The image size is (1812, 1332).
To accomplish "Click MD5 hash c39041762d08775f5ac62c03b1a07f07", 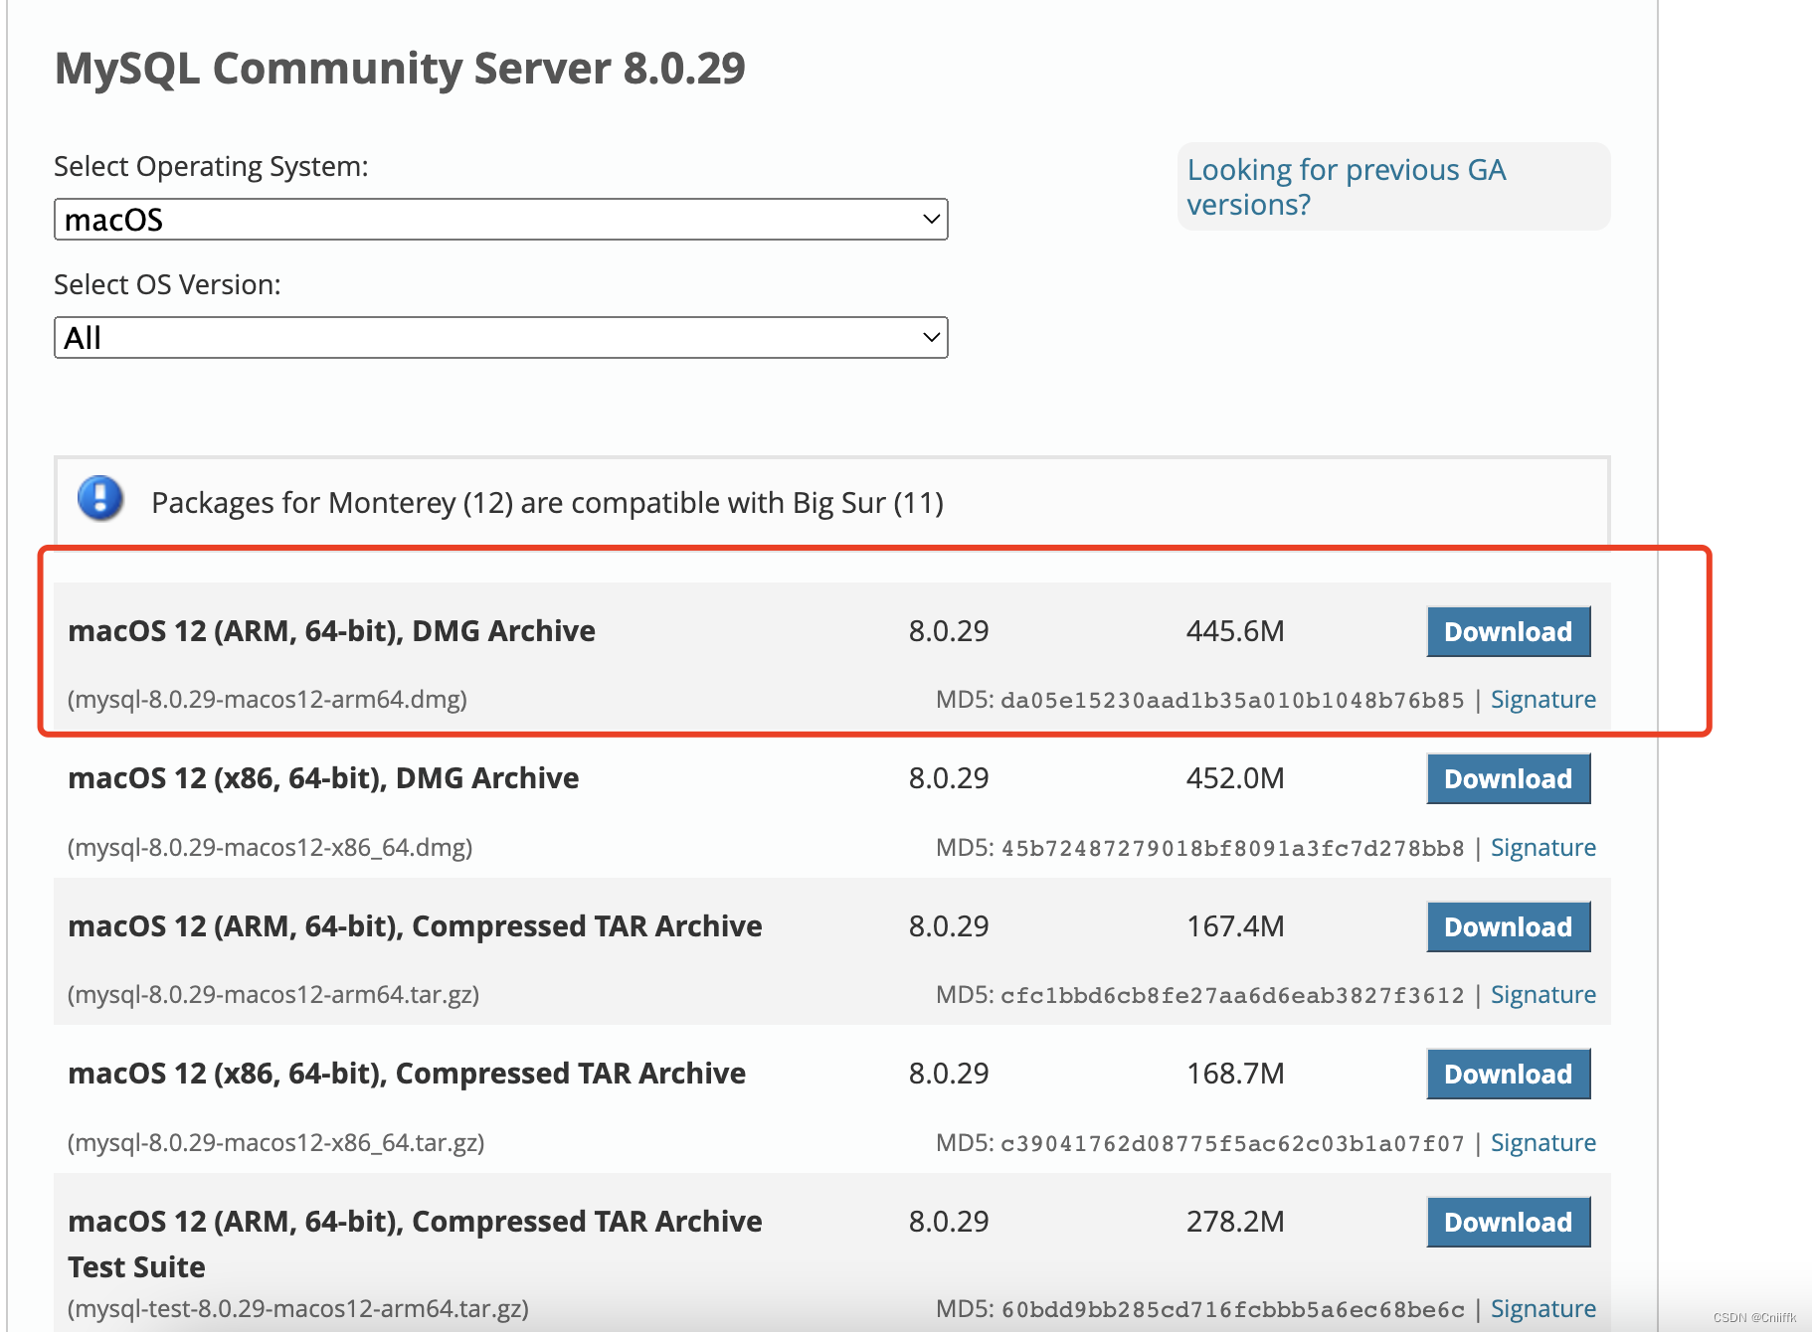I will coord(1232,1143).
